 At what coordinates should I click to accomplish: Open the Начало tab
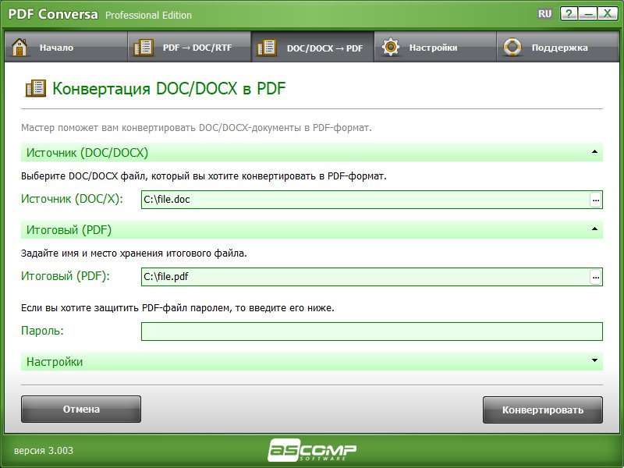(66, 47)
